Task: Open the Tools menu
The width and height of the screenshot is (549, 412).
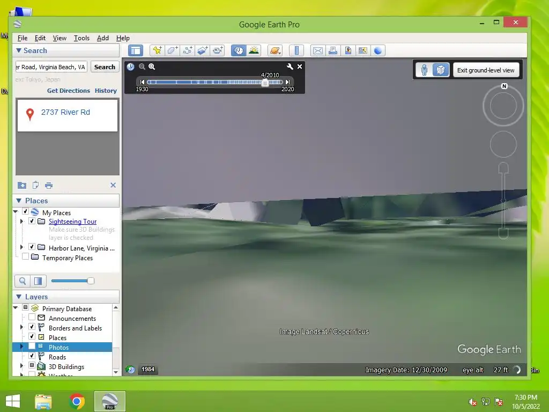Action: pos(81,38)
